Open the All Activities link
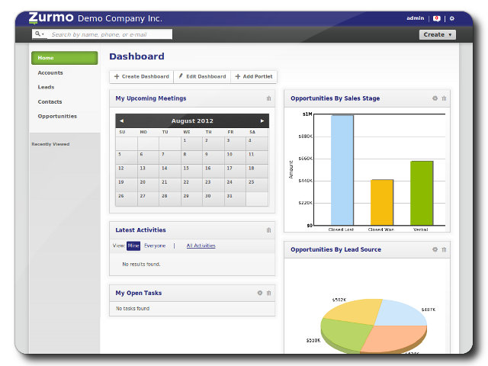Viewport: 488px width, 366px height. 201,246
